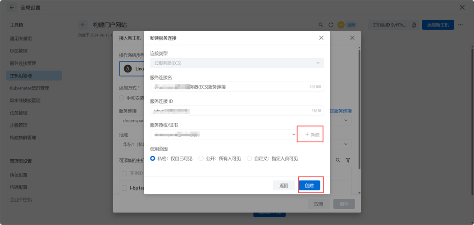474x225 pixels.
Task: Click the 添加服务连接 link
Action: (x=341, y=111)
